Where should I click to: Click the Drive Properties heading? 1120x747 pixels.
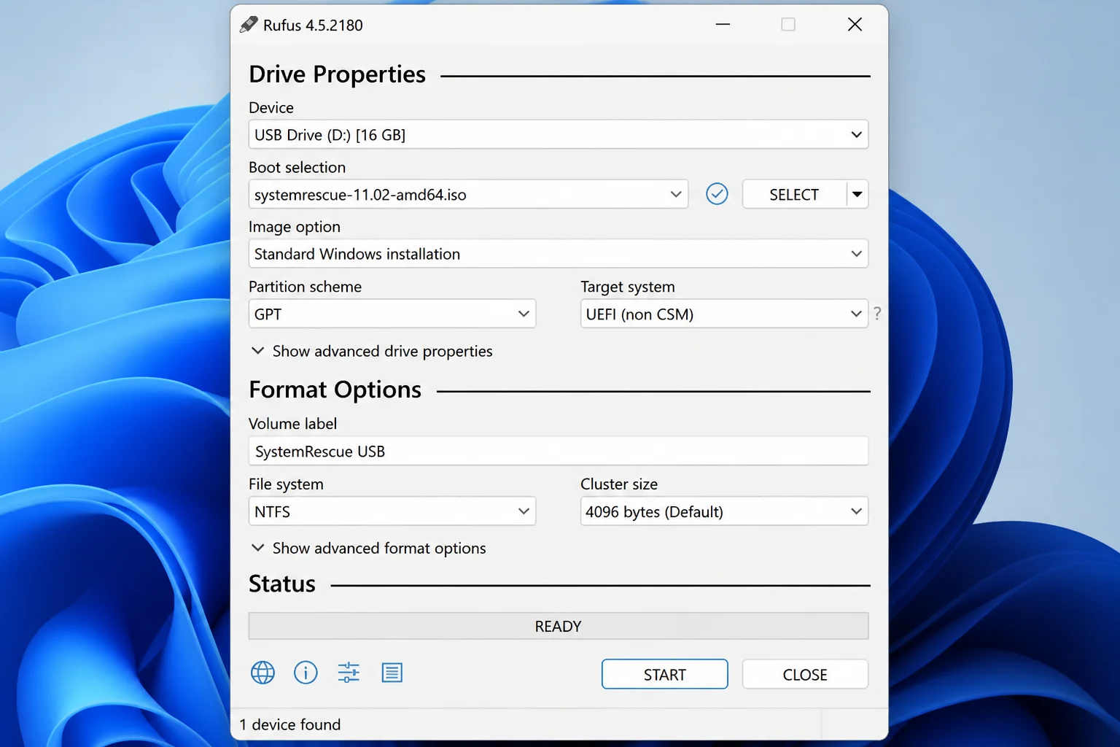[x=337, y=74]
